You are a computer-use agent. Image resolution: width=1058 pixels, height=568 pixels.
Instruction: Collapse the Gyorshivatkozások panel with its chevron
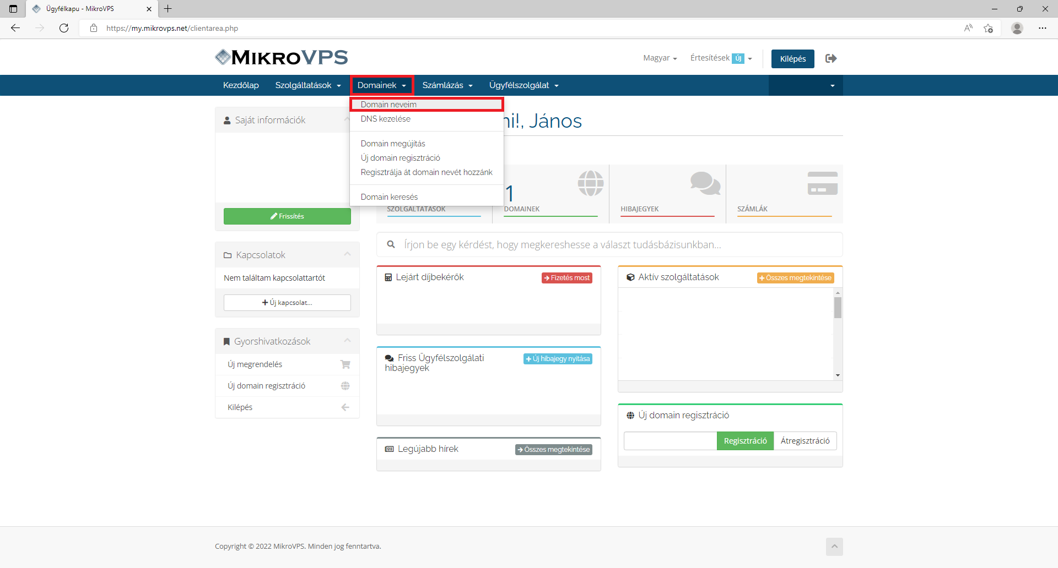[x=347, y=340]
